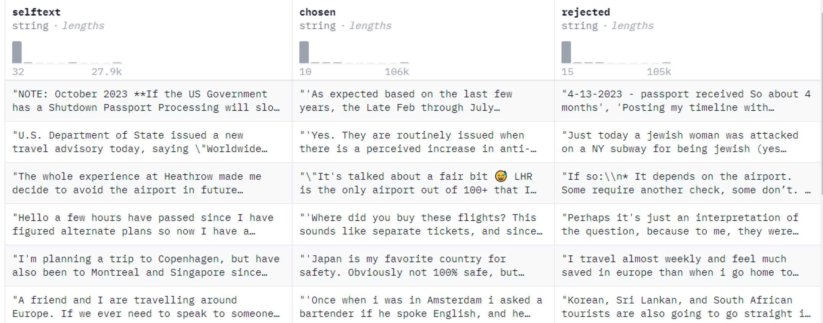Open the "Japan is my favorite country" cell
Image resolution: width=823 pixels, height=323 pixels.
(x=421, y=266)
